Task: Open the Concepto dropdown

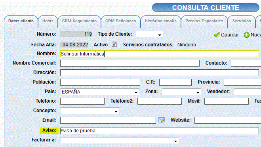Action: (x=90, y=111)
